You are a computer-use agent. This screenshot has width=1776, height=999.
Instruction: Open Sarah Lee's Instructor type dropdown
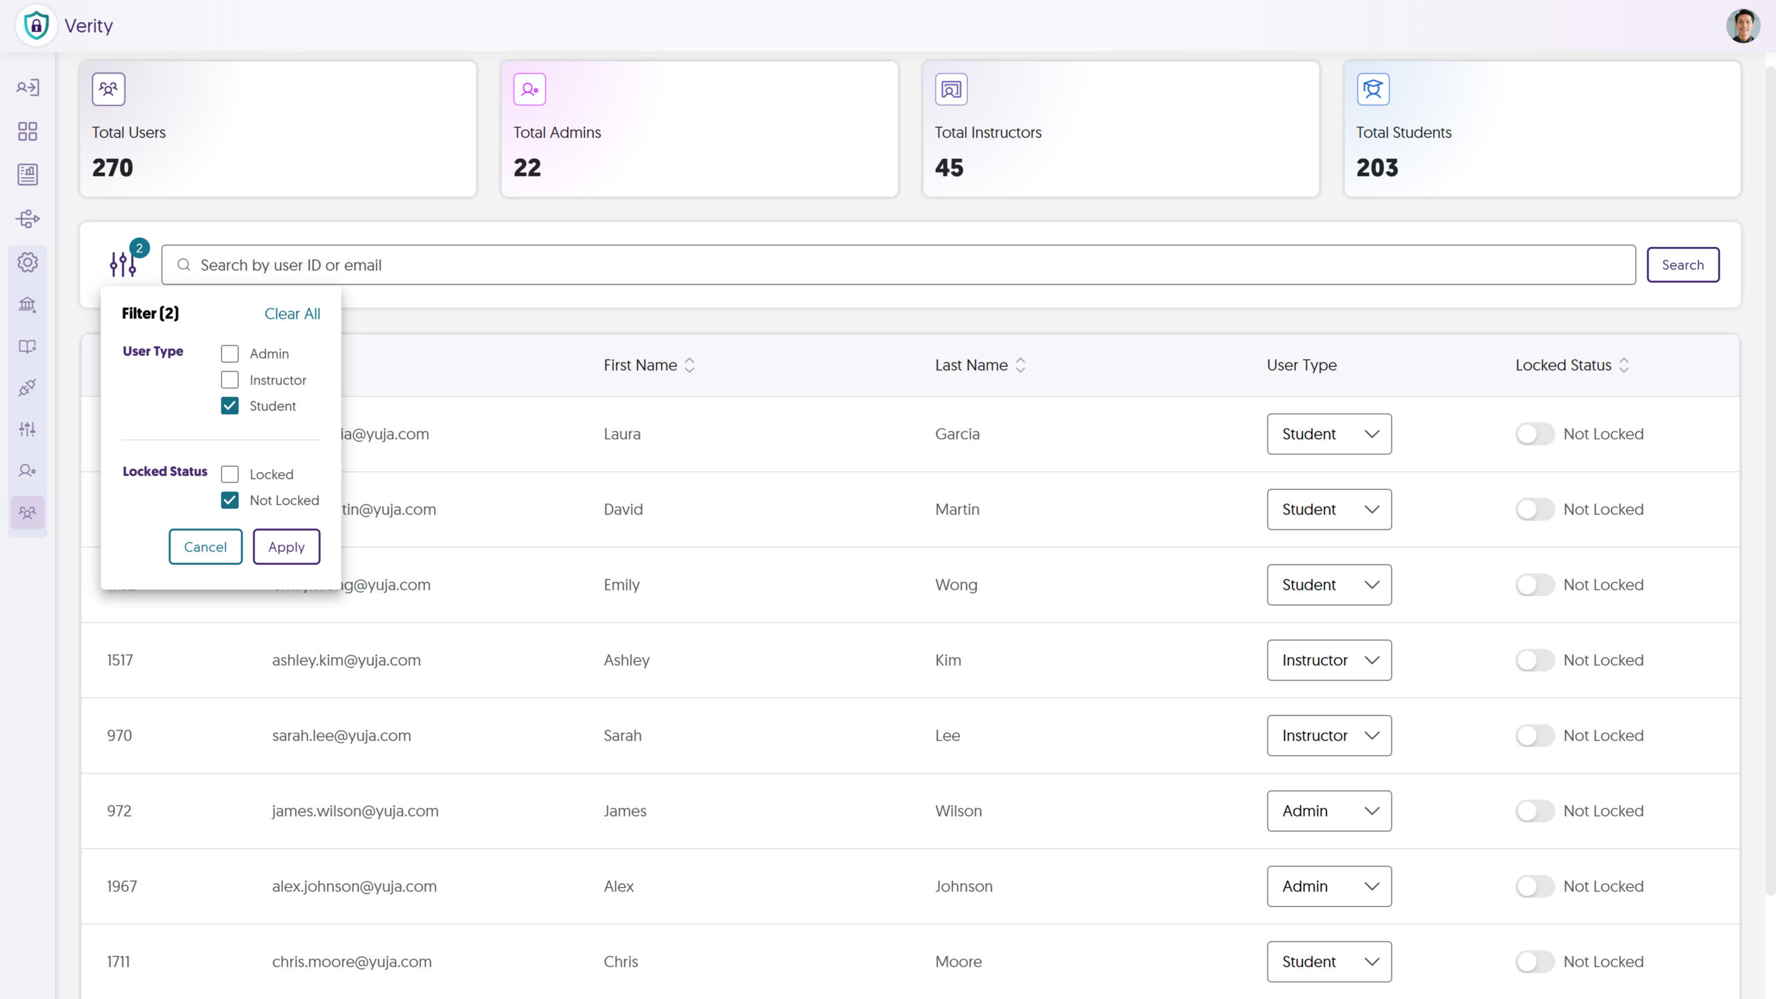(x=1329, y=735)
